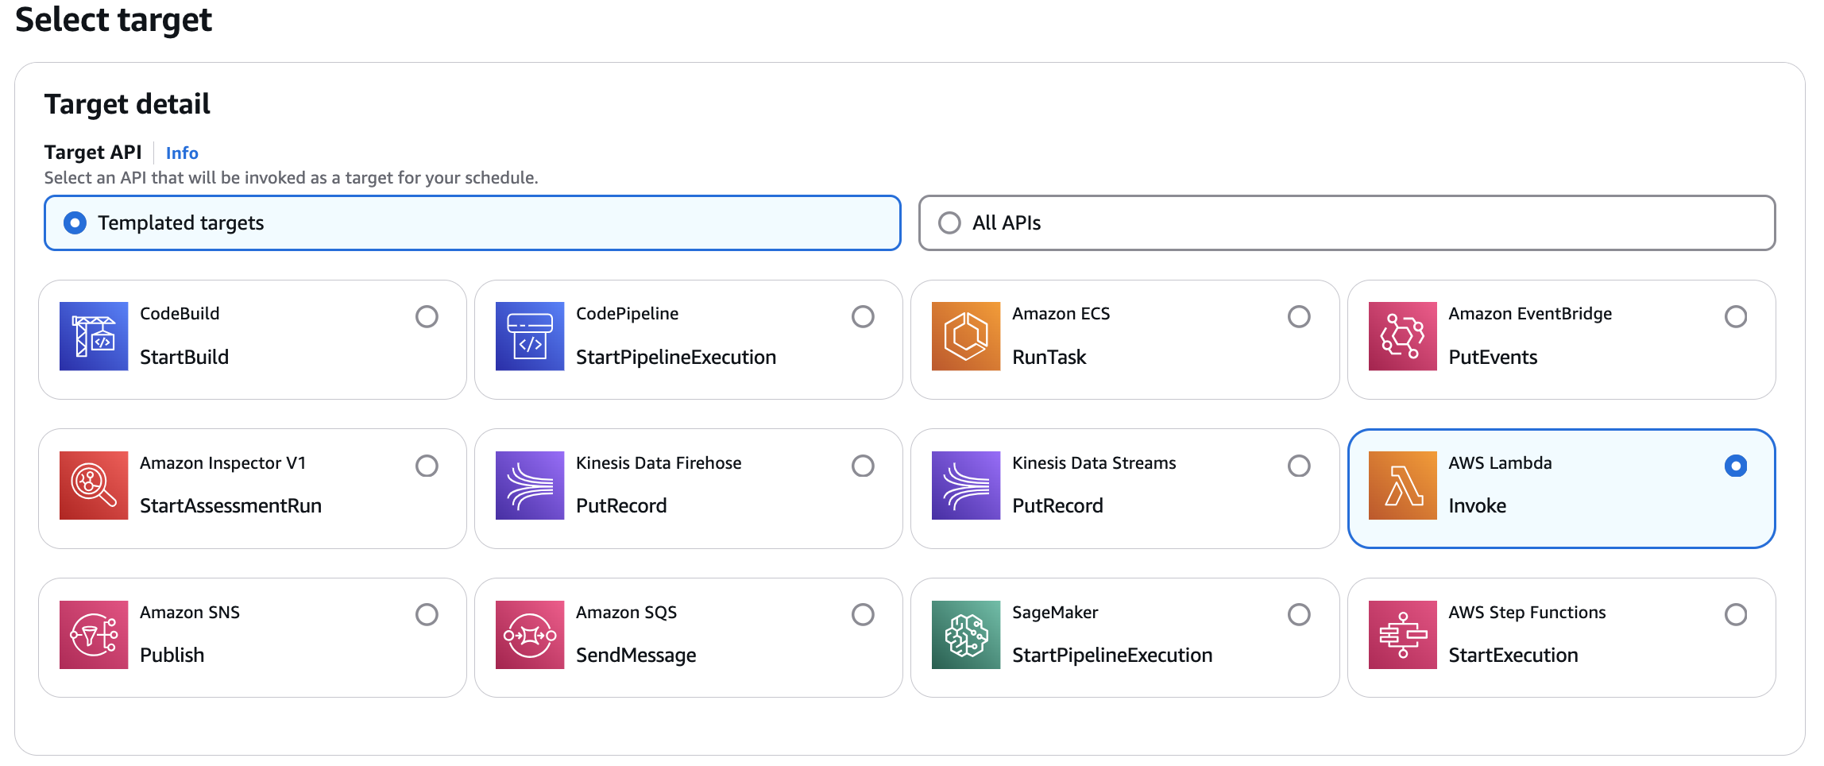Click the CodeBuild service icon
This screenshot has width=1824, height=766.
(x=94, y=336)
